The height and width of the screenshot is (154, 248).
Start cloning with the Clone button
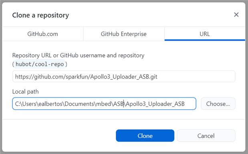coord(145,136)
